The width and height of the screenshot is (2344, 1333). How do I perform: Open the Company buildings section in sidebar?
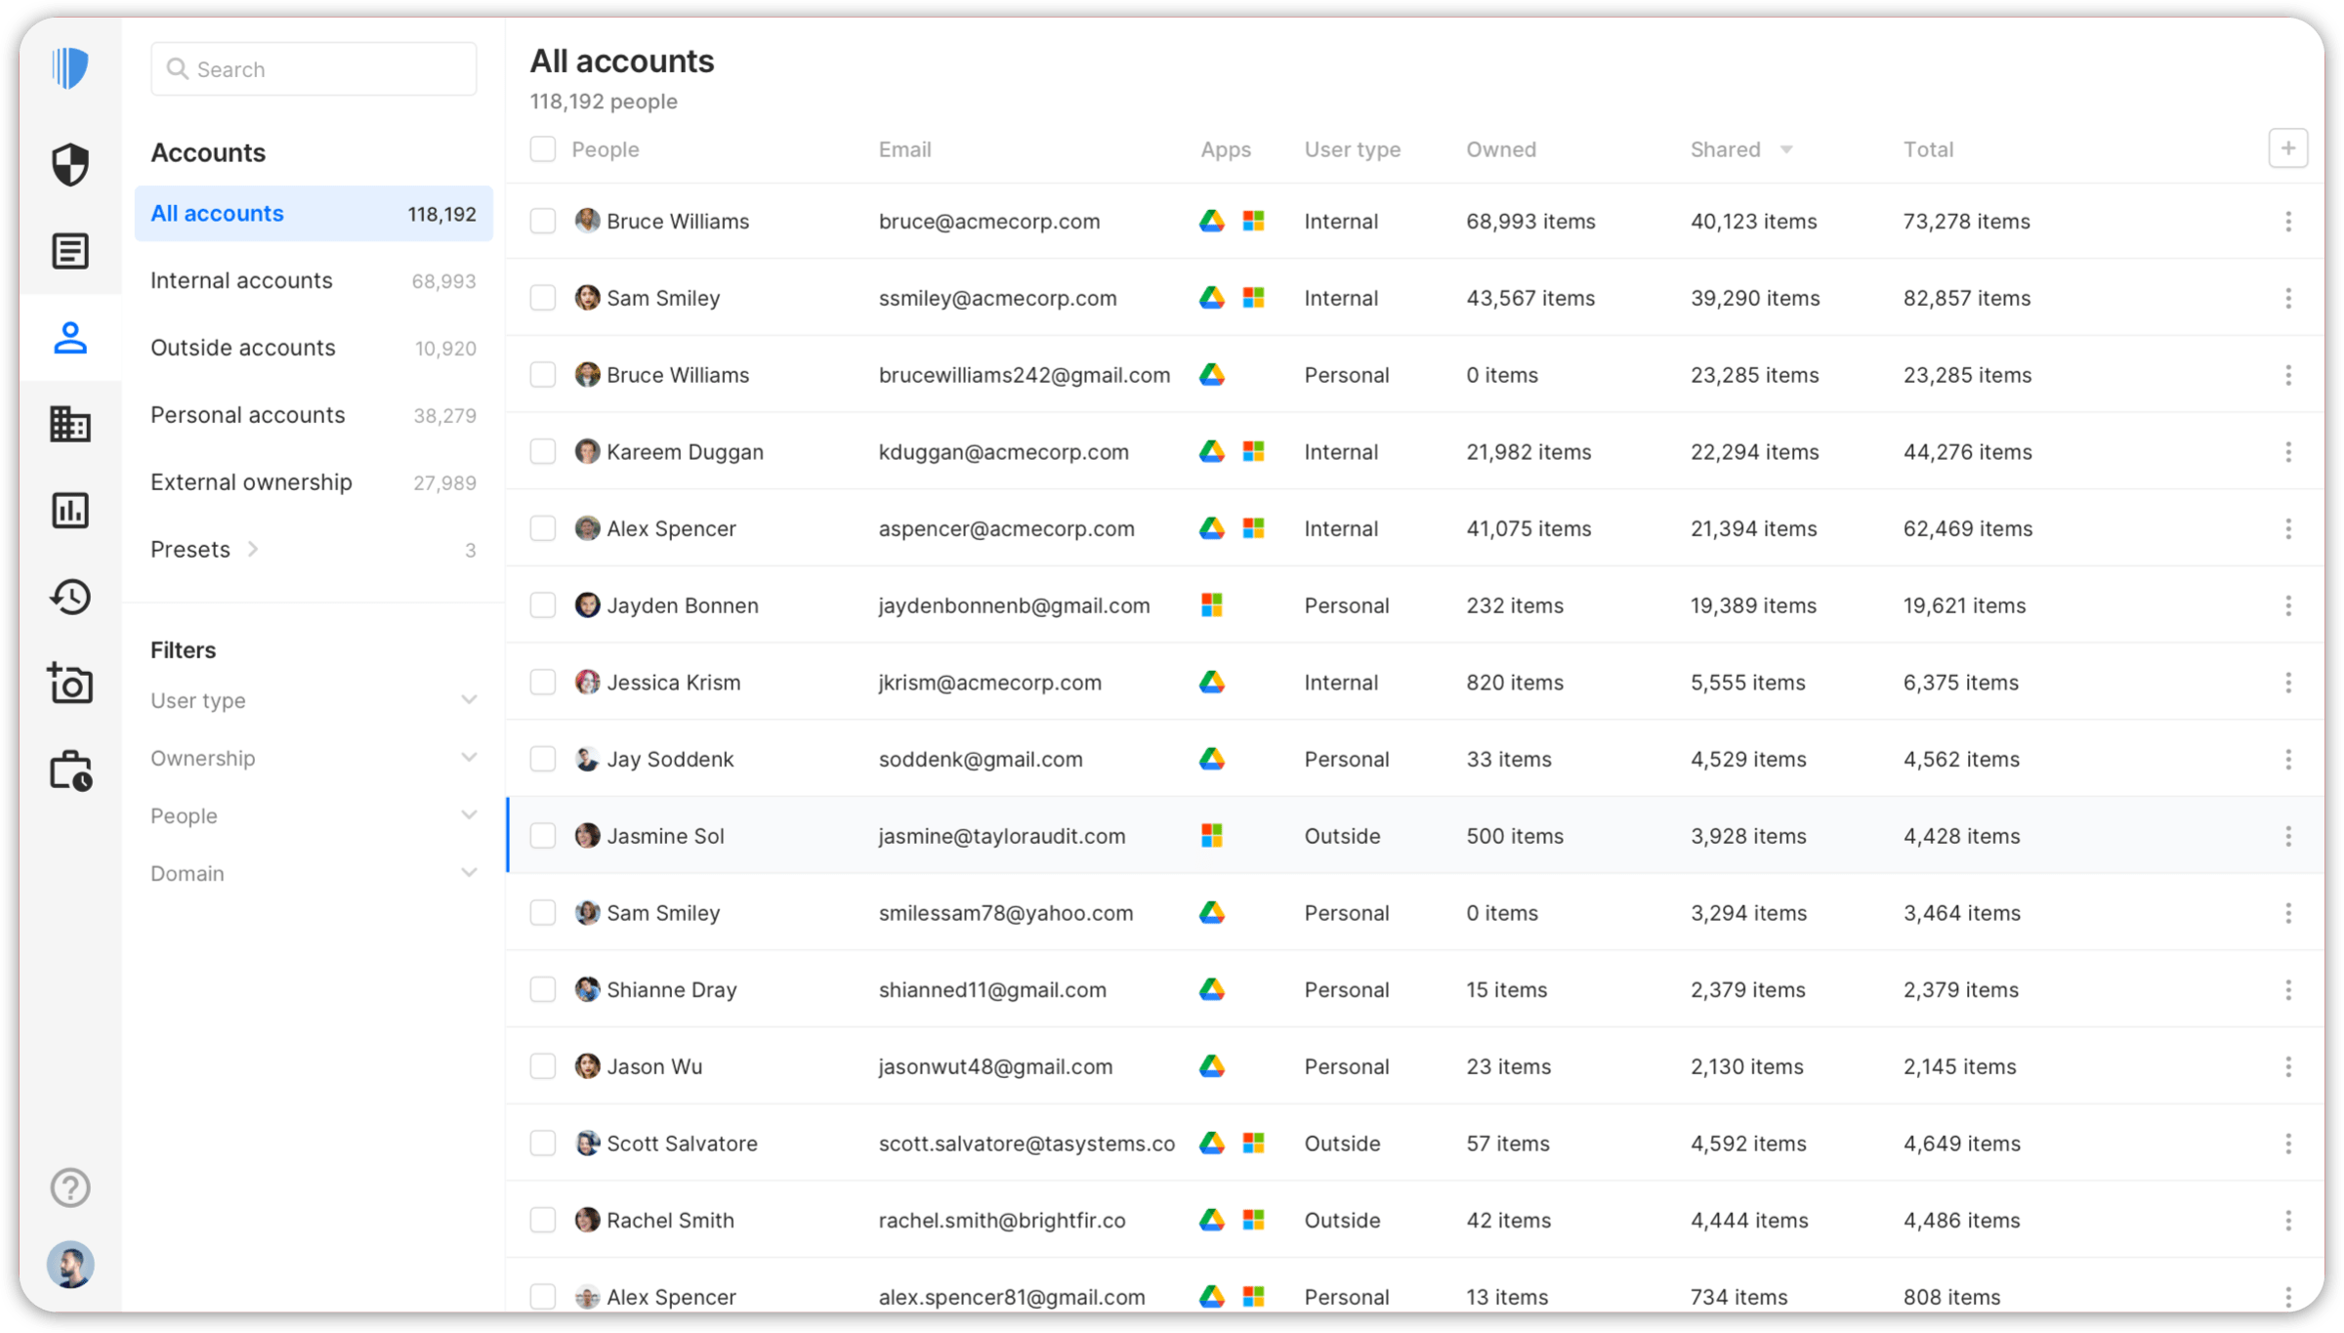point(70,424)
